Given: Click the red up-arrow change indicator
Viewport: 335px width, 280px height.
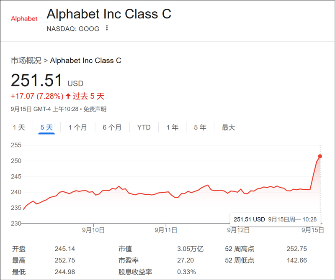Looking at the screenshot, I should pyautogui.click(x=68, y=97).
